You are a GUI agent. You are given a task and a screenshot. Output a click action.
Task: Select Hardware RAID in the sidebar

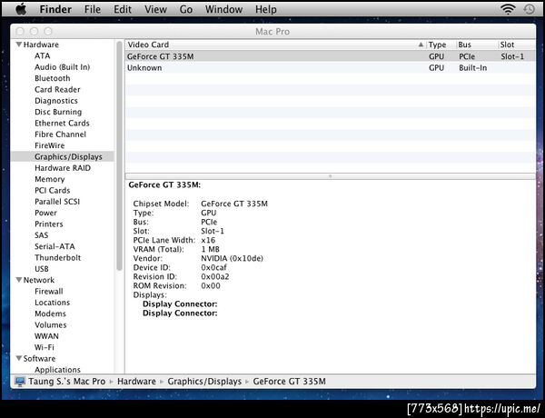(x=63, y=168)
